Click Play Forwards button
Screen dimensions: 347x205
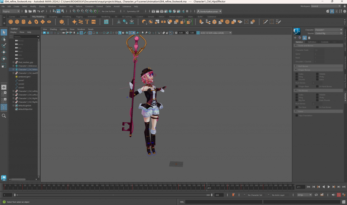pos(329,187)
